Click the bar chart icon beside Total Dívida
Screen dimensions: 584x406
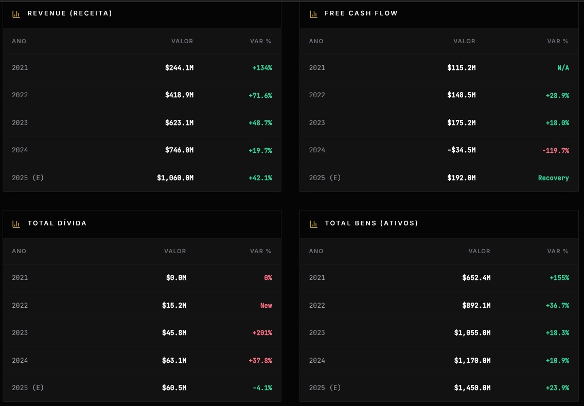[x=16, y=224]
